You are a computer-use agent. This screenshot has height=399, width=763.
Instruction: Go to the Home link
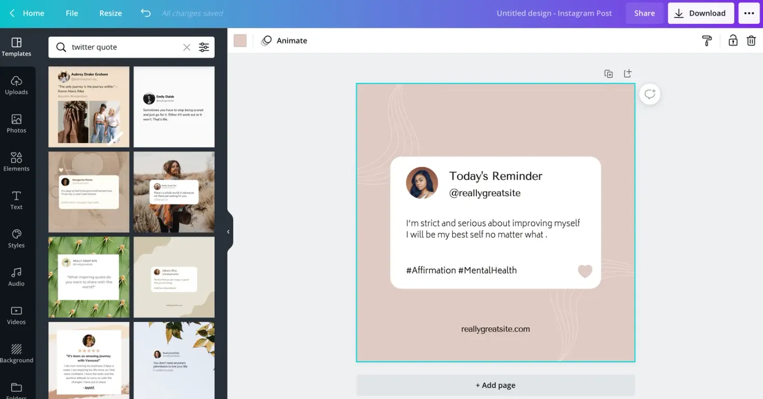point(34,13)
